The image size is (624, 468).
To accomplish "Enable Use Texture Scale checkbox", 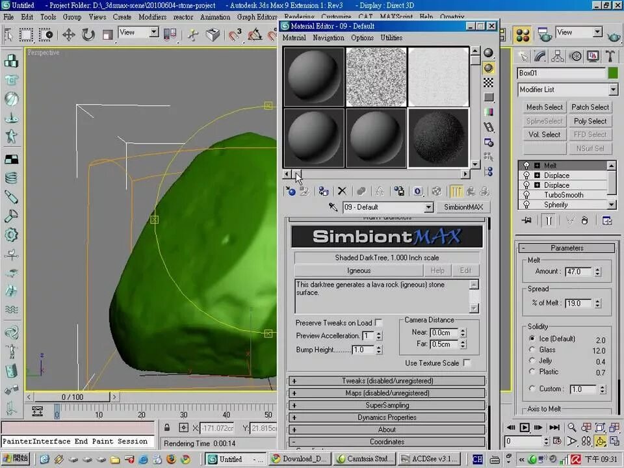I will [x=467, y=363].
